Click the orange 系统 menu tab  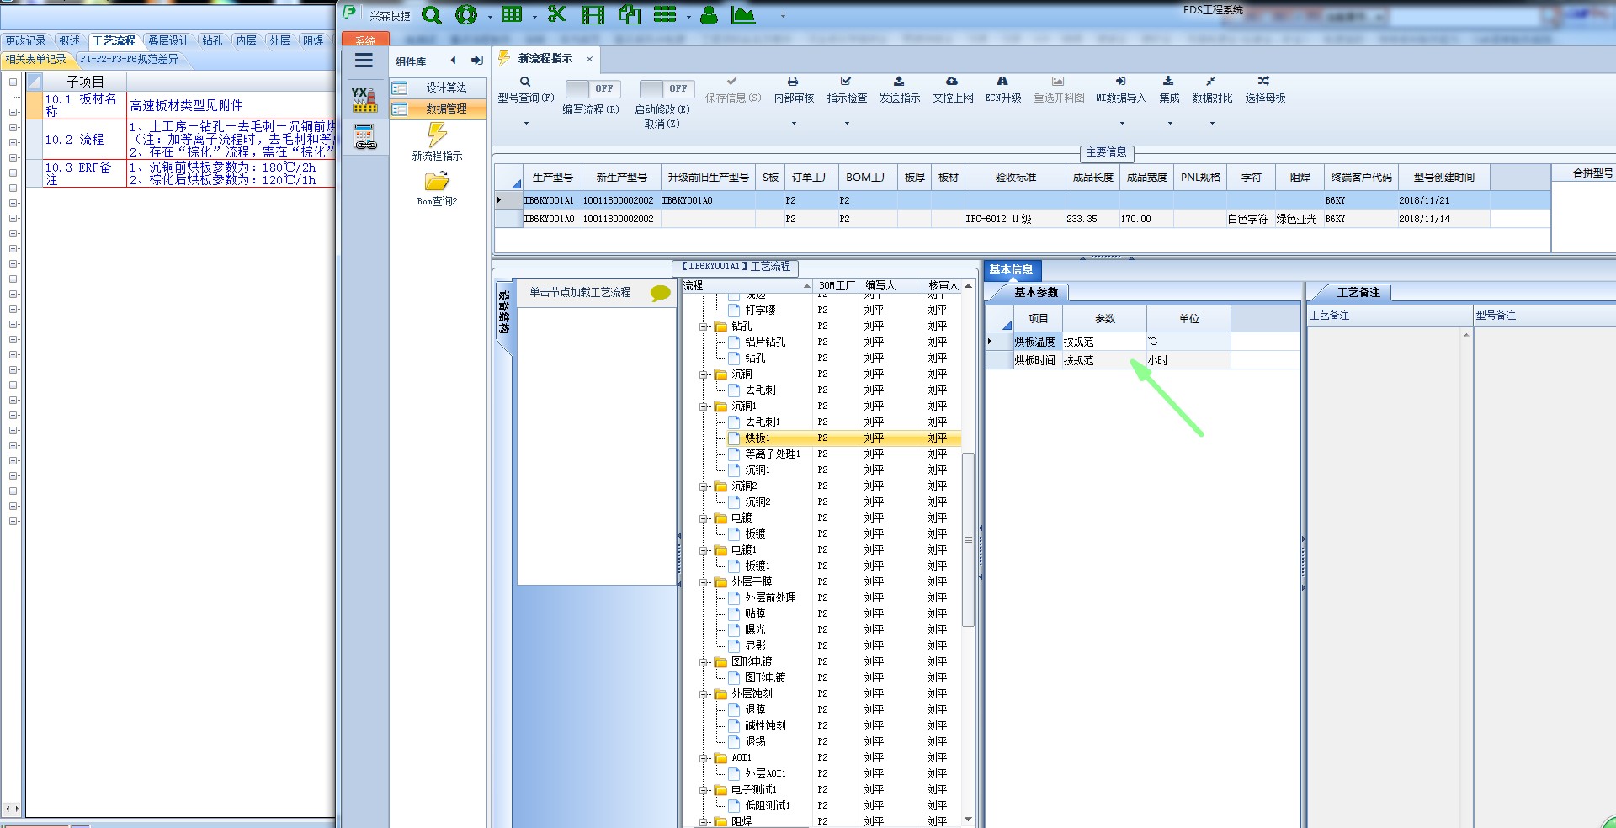click(365, 40)
